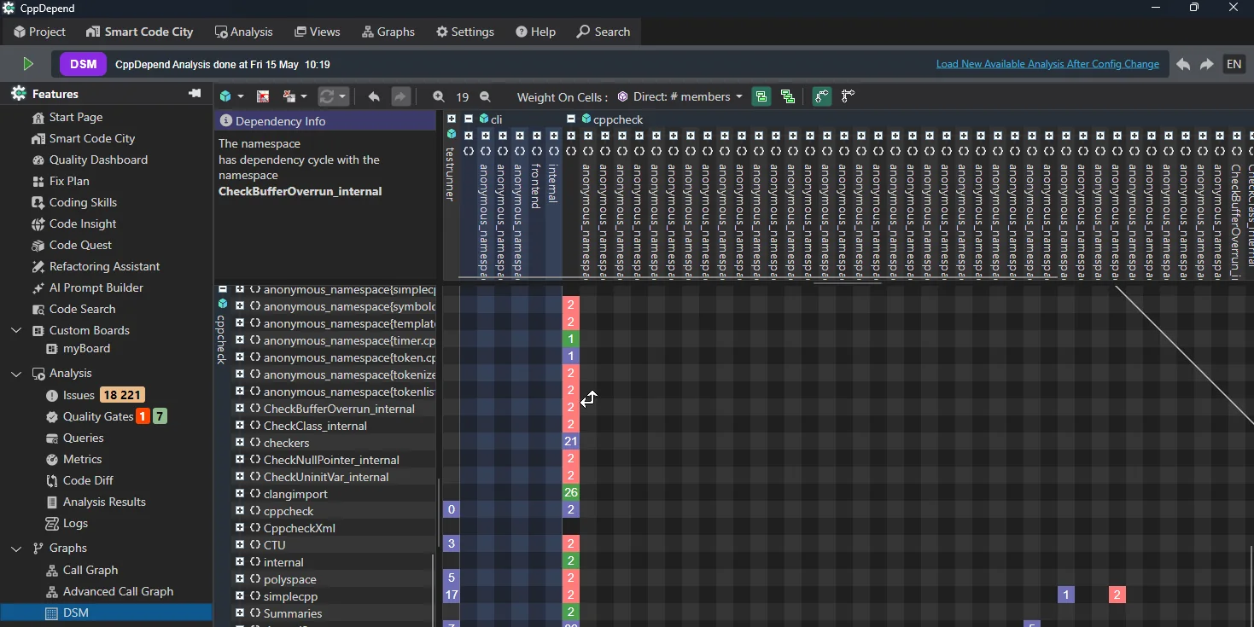The width and height of the screenshot is (1254, 627).
Task: Open Quality Gates entry
Action: pyautogui.click(x=106, y=416)
